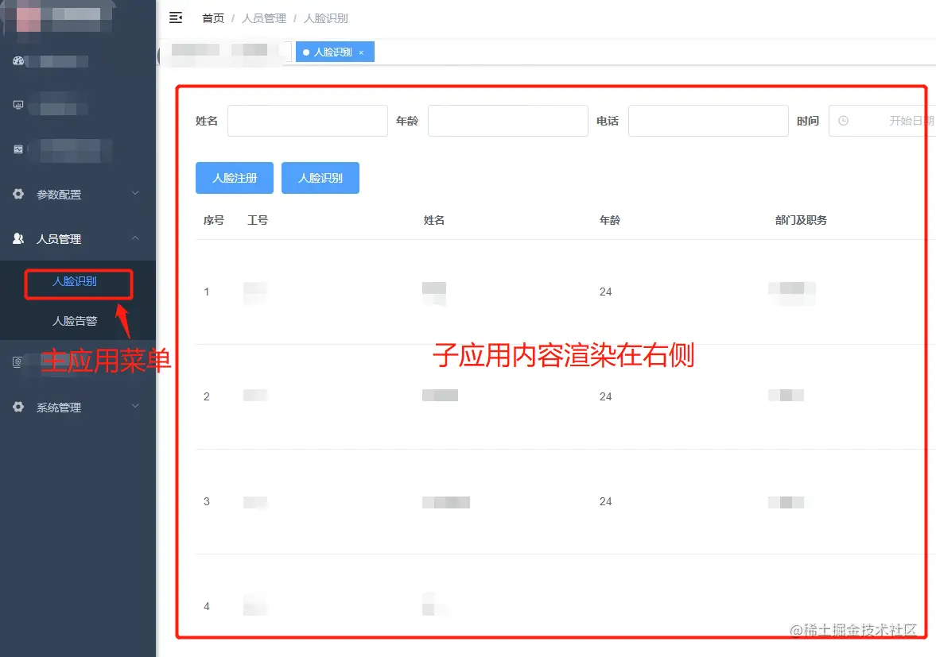Close the 人脸识别 tab
Viewport: 936px width, 657px height.
point(361,52)
